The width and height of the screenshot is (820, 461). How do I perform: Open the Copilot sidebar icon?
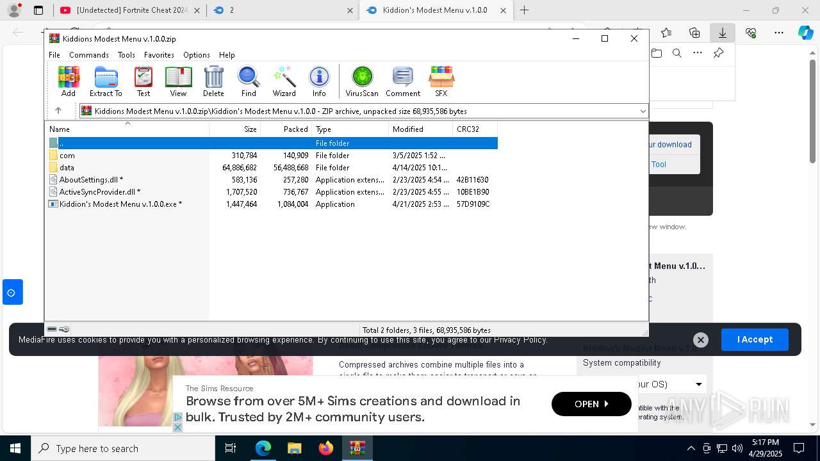(805, 33)
